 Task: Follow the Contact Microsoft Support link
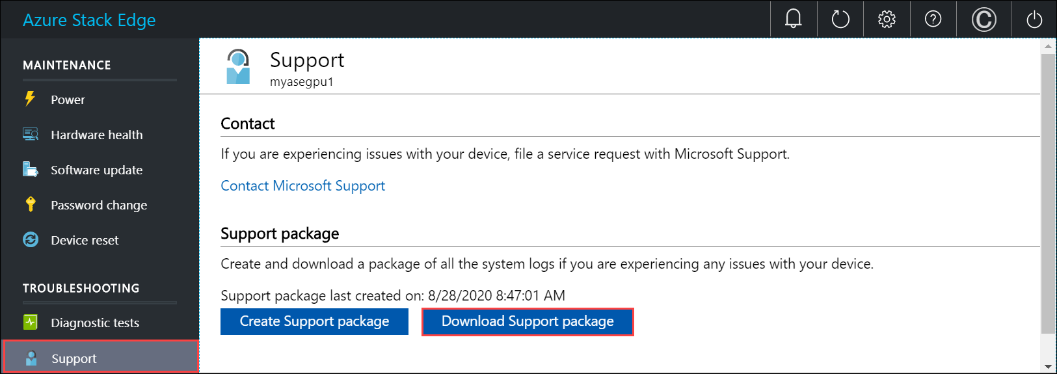coord(302,186)
